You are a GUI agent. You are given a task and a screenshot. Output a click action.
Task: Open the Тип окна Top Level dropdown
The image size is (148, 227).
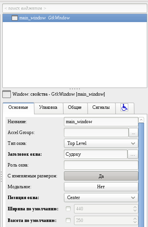tap(101, 143)
